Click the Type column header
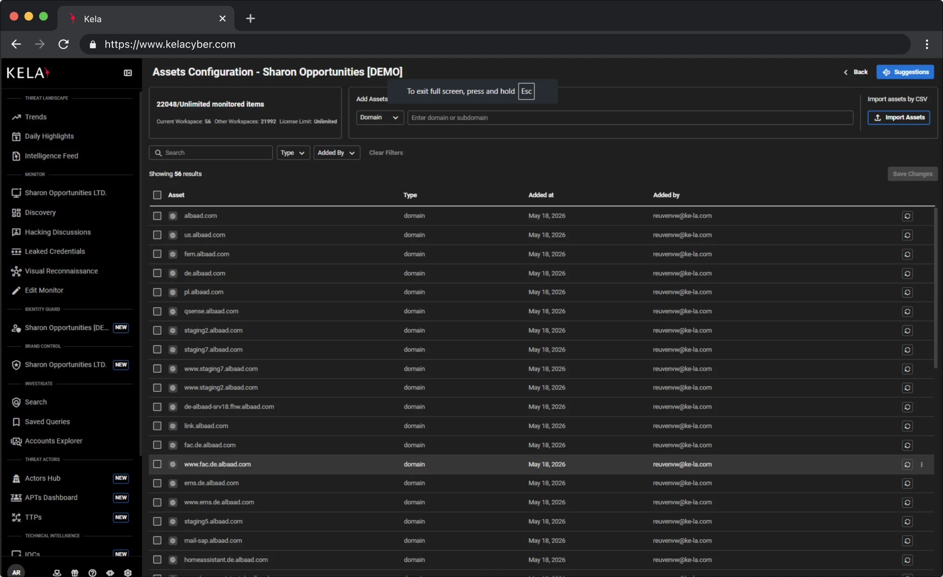943x577 pixels. tap(410, 195)
